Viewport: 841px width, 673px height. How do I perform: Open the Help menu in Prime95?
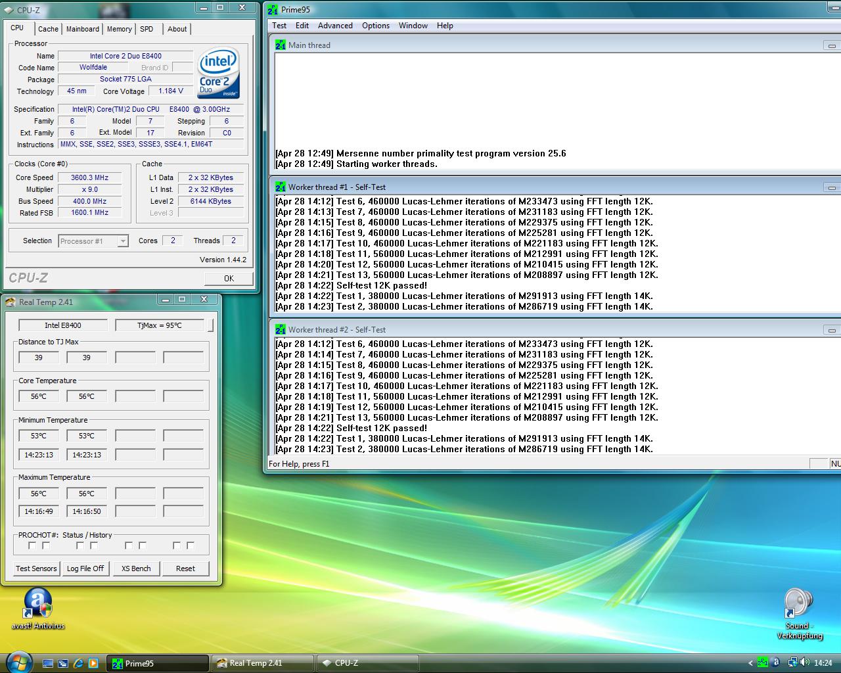[x=445, y=26]
